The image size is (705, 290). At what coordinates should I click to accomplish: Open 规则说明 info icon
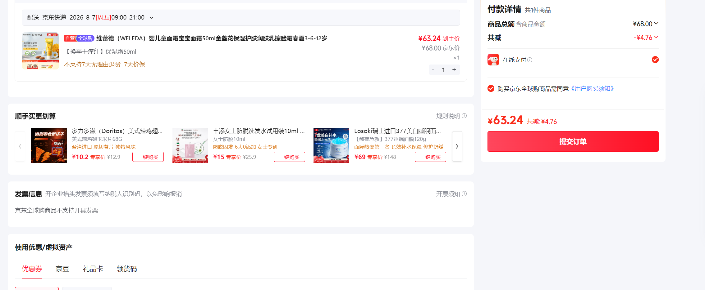(x=464, y=116)
